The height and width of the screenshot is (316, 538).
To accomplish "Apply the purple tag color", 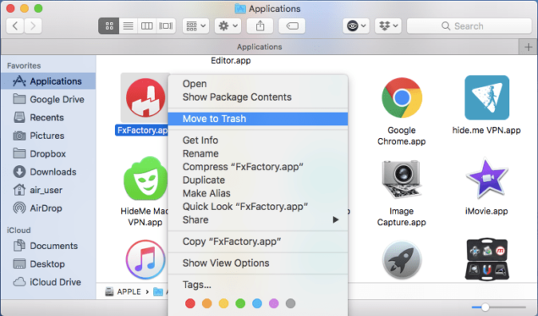I will [274, 303].
